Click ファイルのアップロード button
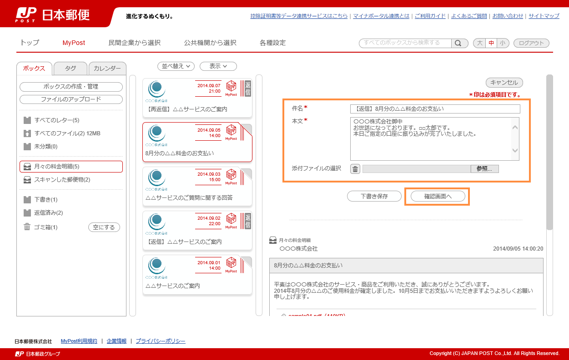 (x=71, y=99)
